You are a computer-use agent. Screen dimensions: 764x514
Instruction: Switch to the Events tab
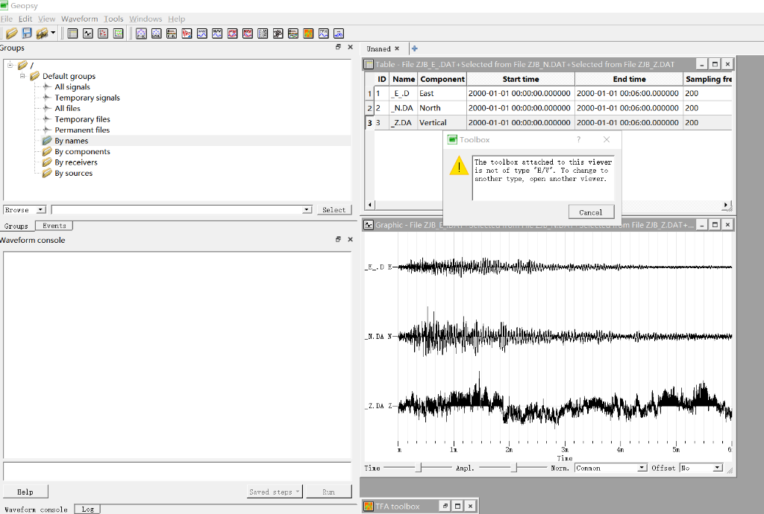54,226
